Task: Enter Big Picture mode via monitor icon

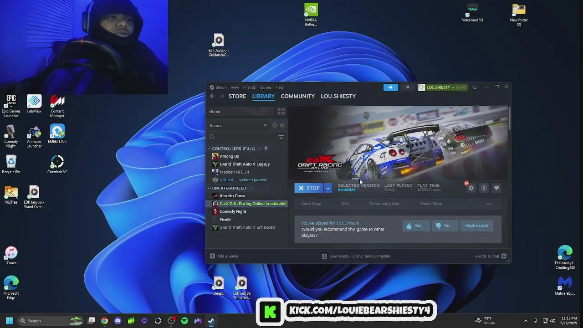Action: [x=475, y=87]
